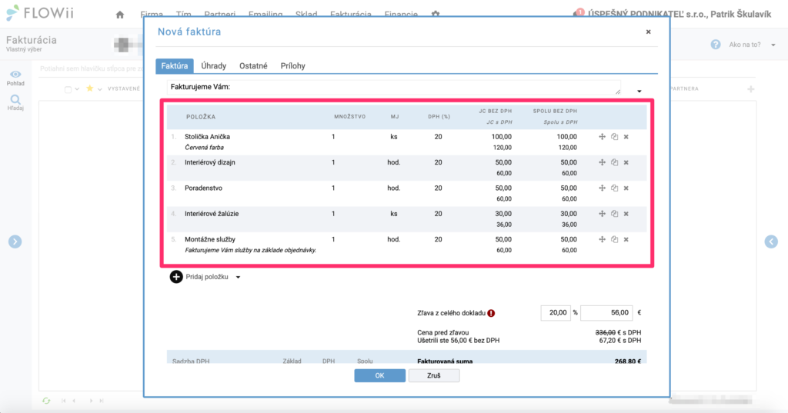Click the notification bell icon
The width and height of the screenshot is (788, 413).
(x=577, y=13)
